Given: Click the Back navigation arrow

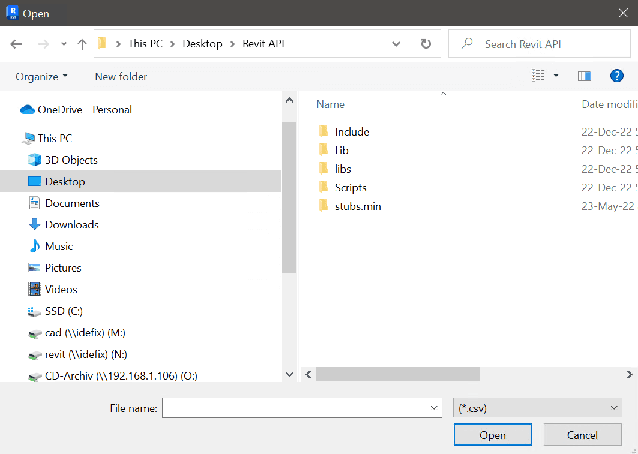Looking at the screenshot, I should [x=16, y=44].
